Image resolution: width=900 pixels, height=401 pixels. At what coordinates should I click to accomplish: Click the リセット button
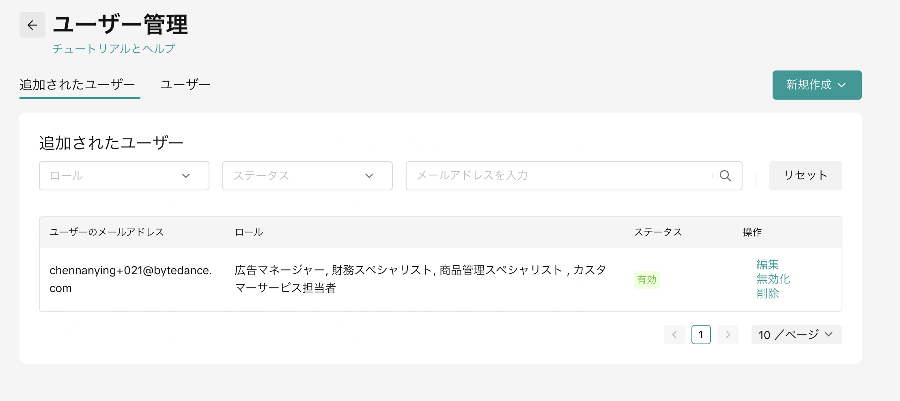[x=805, y=176]
